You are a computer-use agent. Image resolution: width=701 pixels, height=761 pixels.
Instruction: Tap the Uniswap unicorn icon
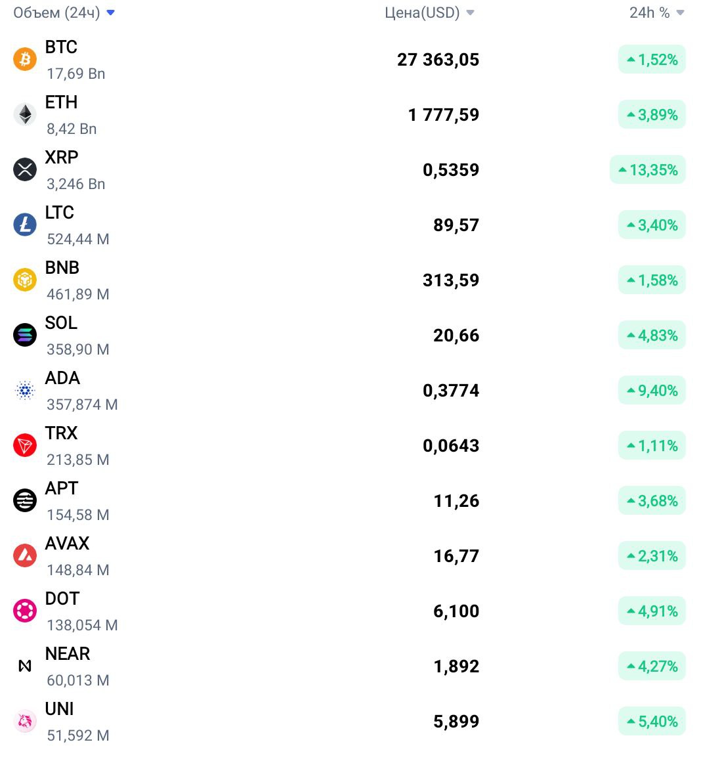[25, 721]
